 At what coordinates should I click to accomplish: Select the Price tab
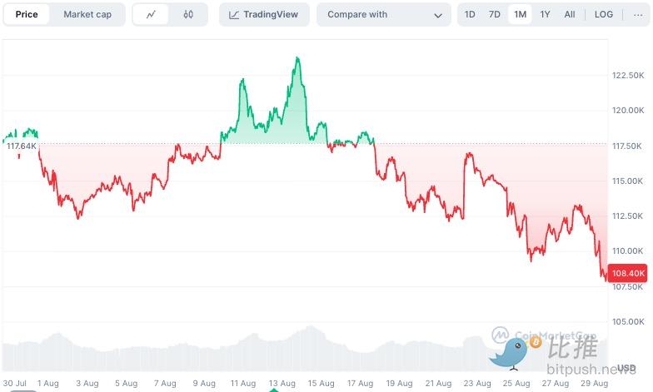(x=27, y=14)
